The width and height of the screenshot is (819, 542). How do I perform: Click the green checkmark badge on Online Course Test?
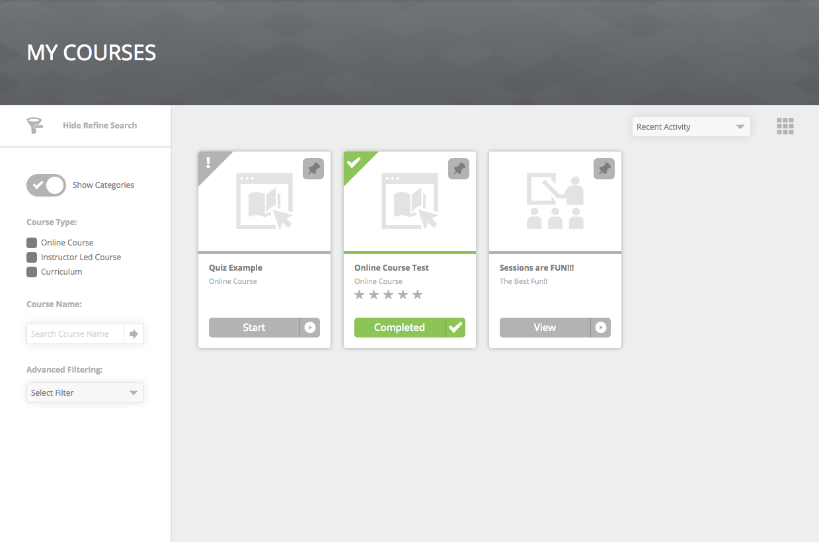tap(355, 163)
